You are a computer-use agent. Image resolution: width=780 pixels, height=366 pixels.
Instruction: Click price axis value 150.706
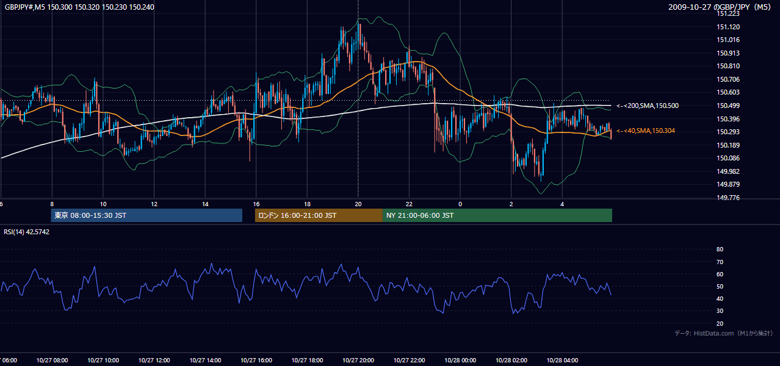coord(729,79)
